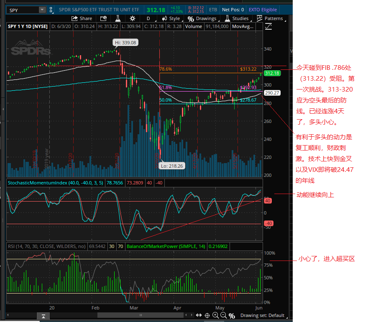Click the O: 310.24 open value
Image resolution: width=368 pixels, height=322 pixels.
(x=84, y=26)
